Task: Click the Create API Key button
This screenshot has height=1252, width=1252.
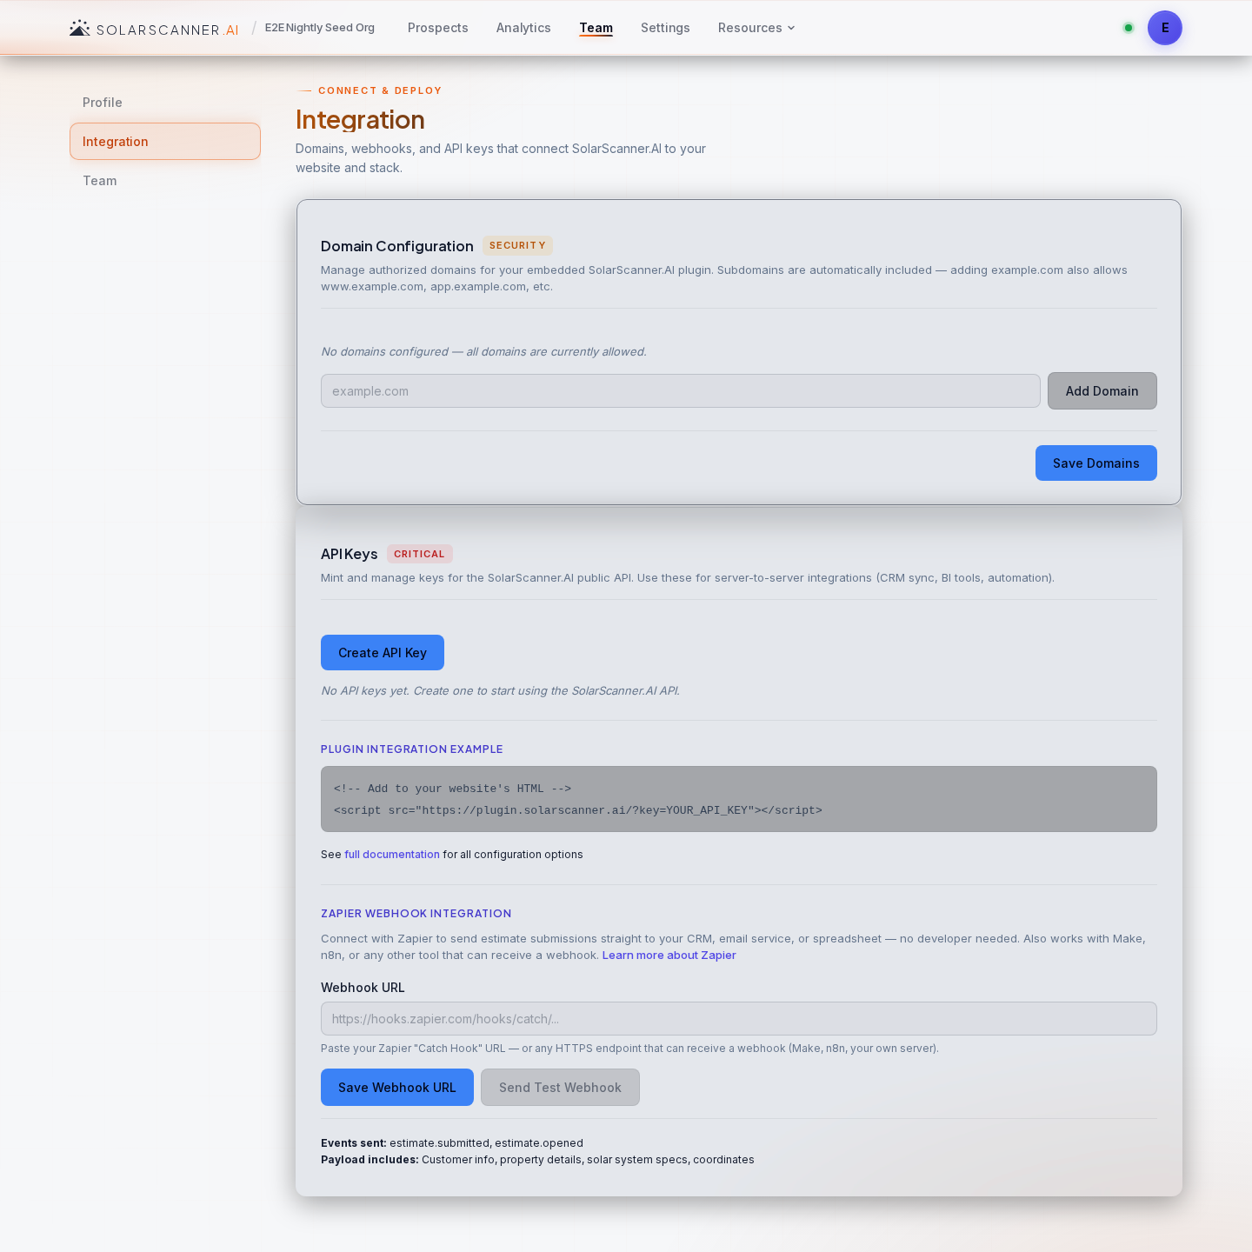Action: (x=383, y=653)
